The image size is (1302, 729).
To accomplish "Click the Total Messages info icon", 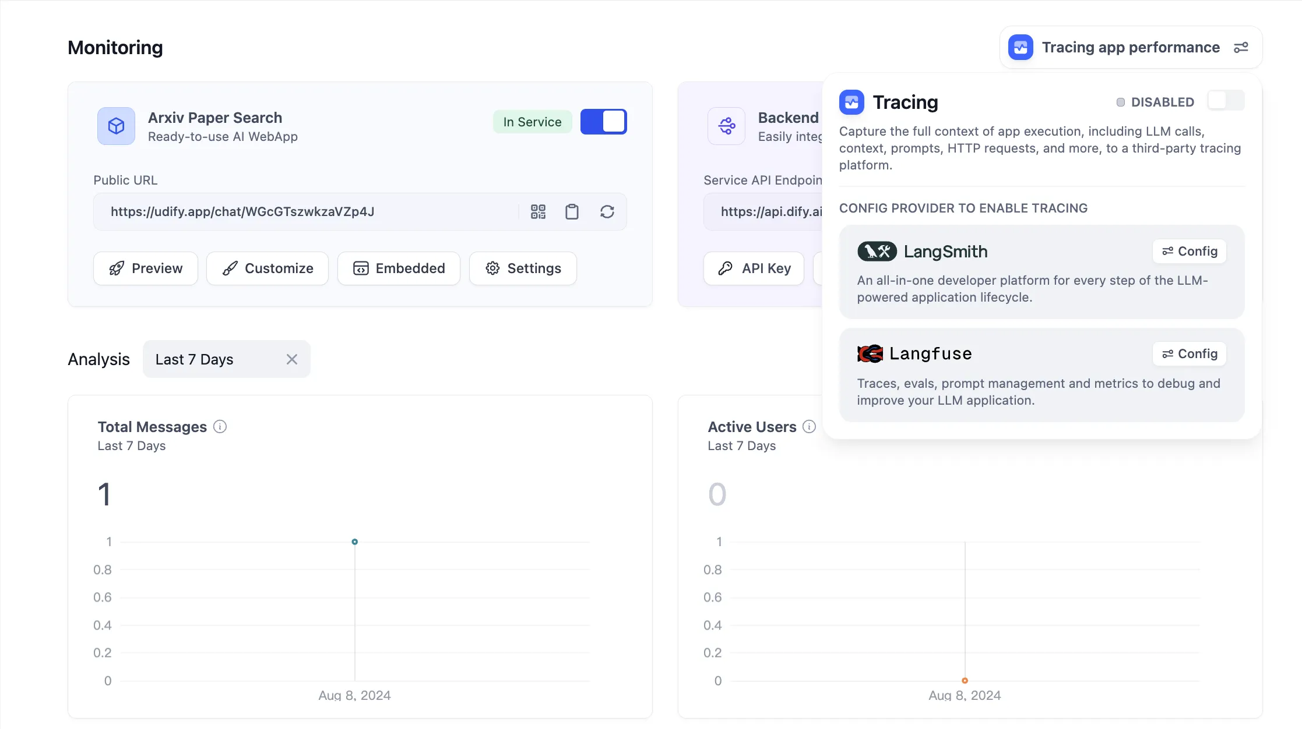I will tap(220, 427).
